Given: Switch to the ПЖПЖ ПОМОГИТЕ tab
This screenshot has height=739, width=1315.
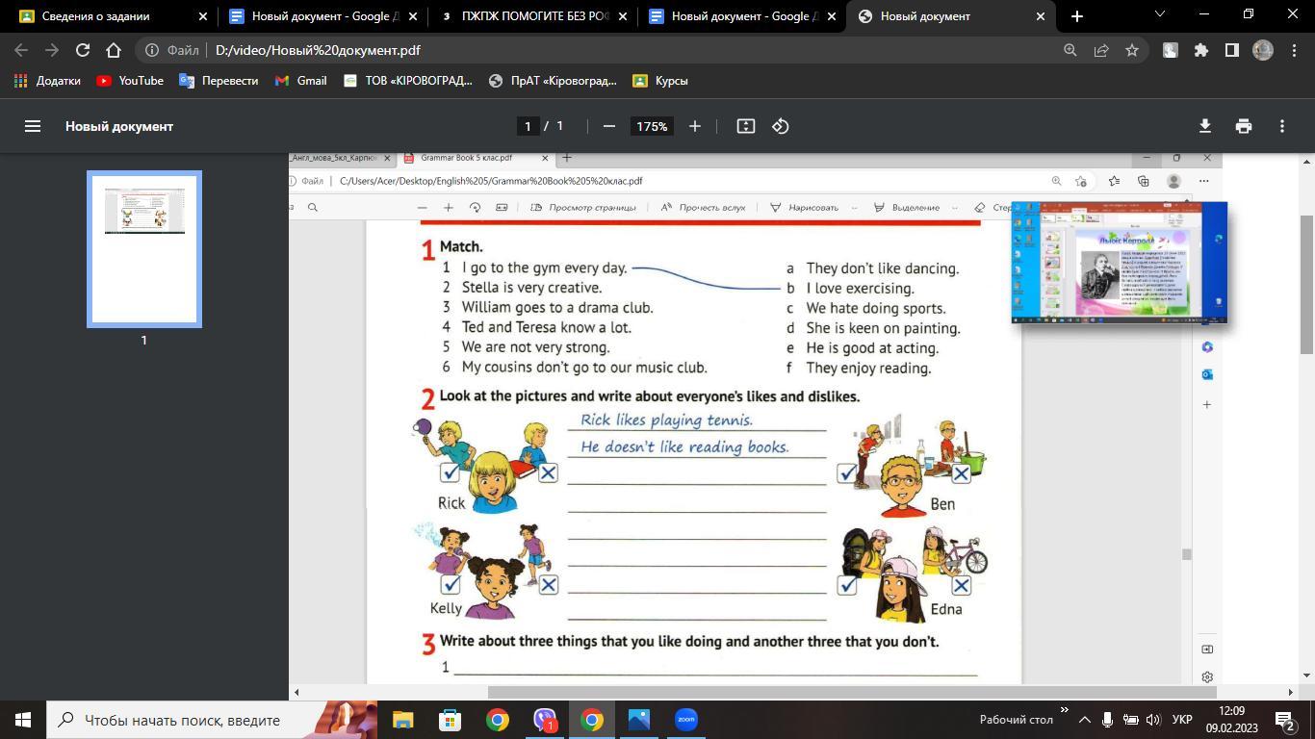Looking at the screenshot, I should tap(531, 16).
